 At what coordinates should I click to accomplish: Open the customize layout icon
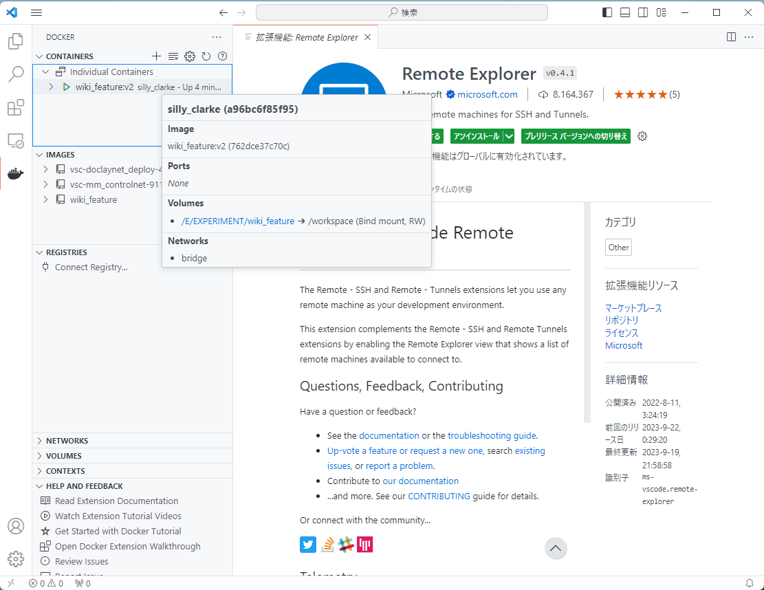pyautogui.click(x=661, y=12)
